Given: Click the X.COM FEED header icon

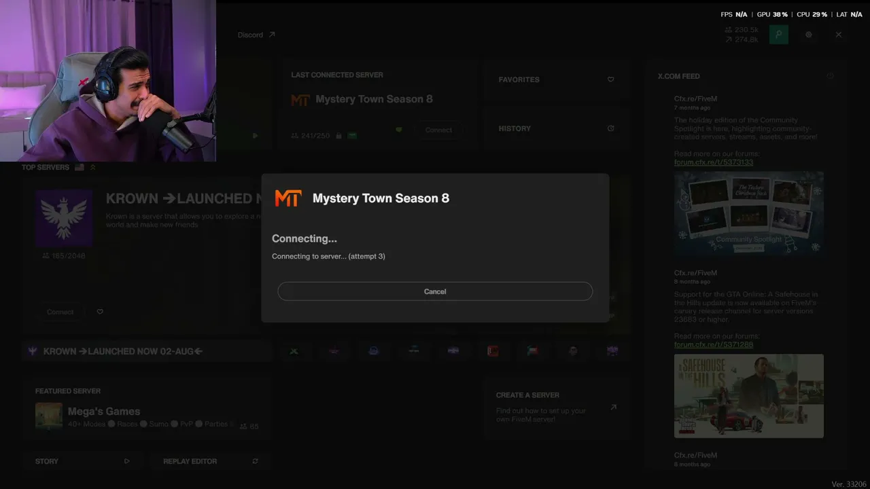Looking at the screenshot, I should point(831,76).
